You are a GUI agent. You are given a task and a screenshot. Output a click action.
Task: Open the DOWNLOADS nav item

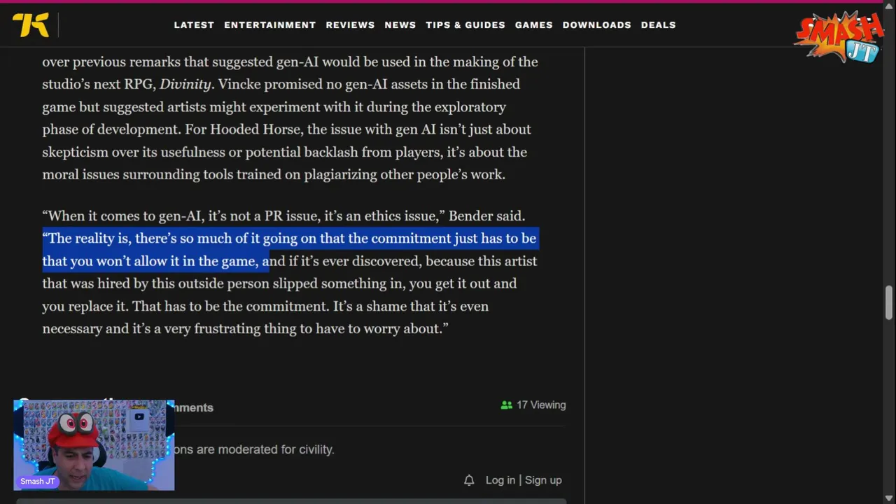[596, 24]
